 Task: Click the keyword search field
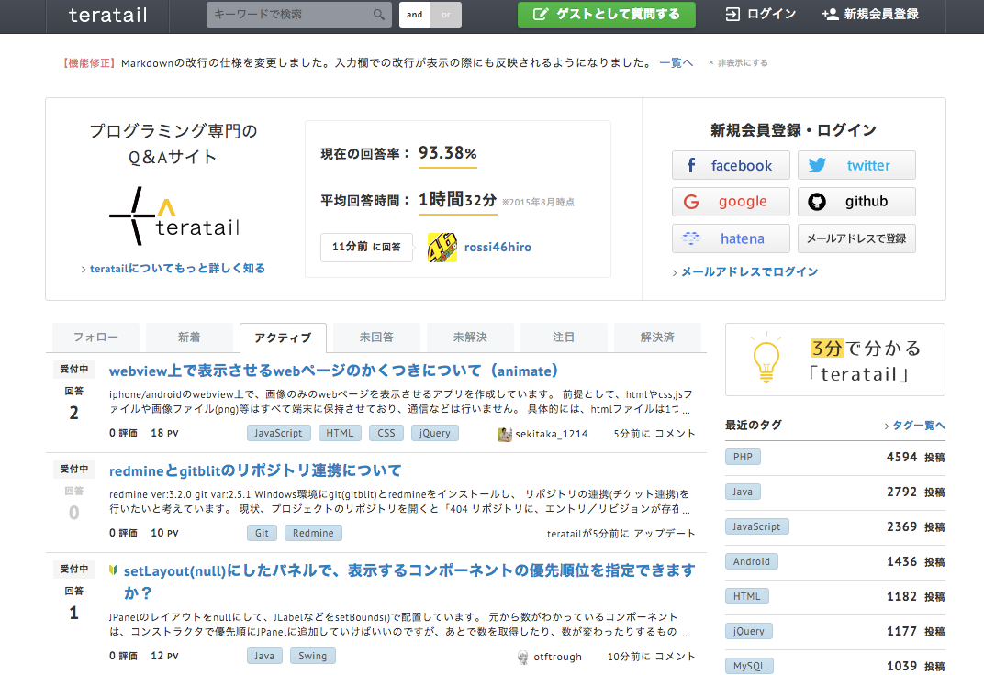point(298,15)
